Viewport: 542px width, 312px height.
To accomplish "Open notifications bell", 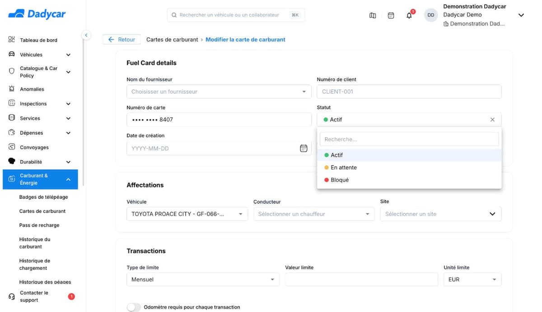I will pos(409,15).
